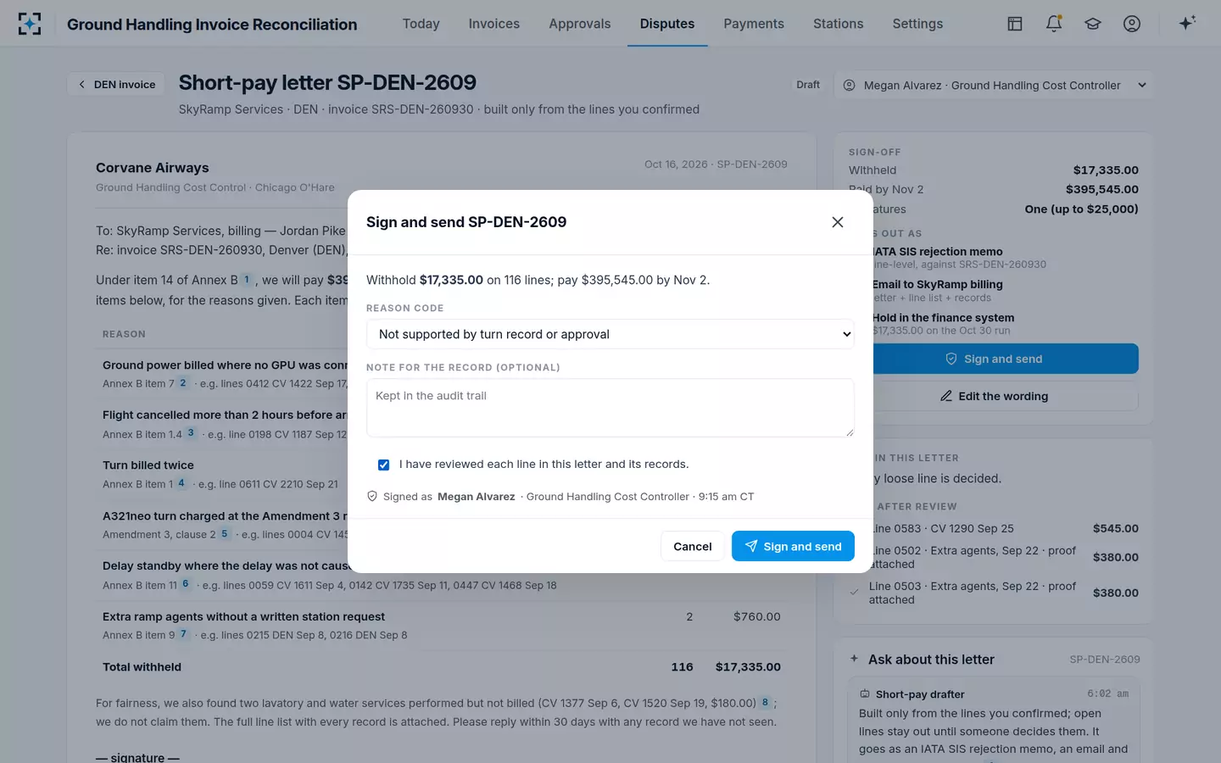Click the Turn billed twice reason
1221x763 pixels.
click(148, 465)
